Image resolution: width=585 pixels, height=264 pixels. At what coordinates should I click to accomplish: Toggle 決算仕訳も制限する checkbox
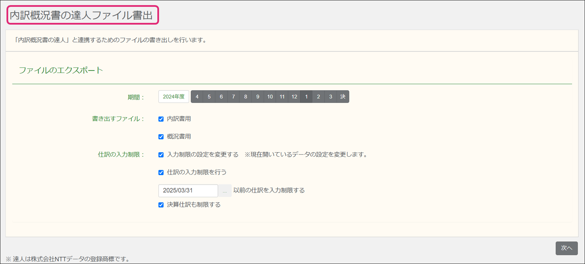pos(161,205)
